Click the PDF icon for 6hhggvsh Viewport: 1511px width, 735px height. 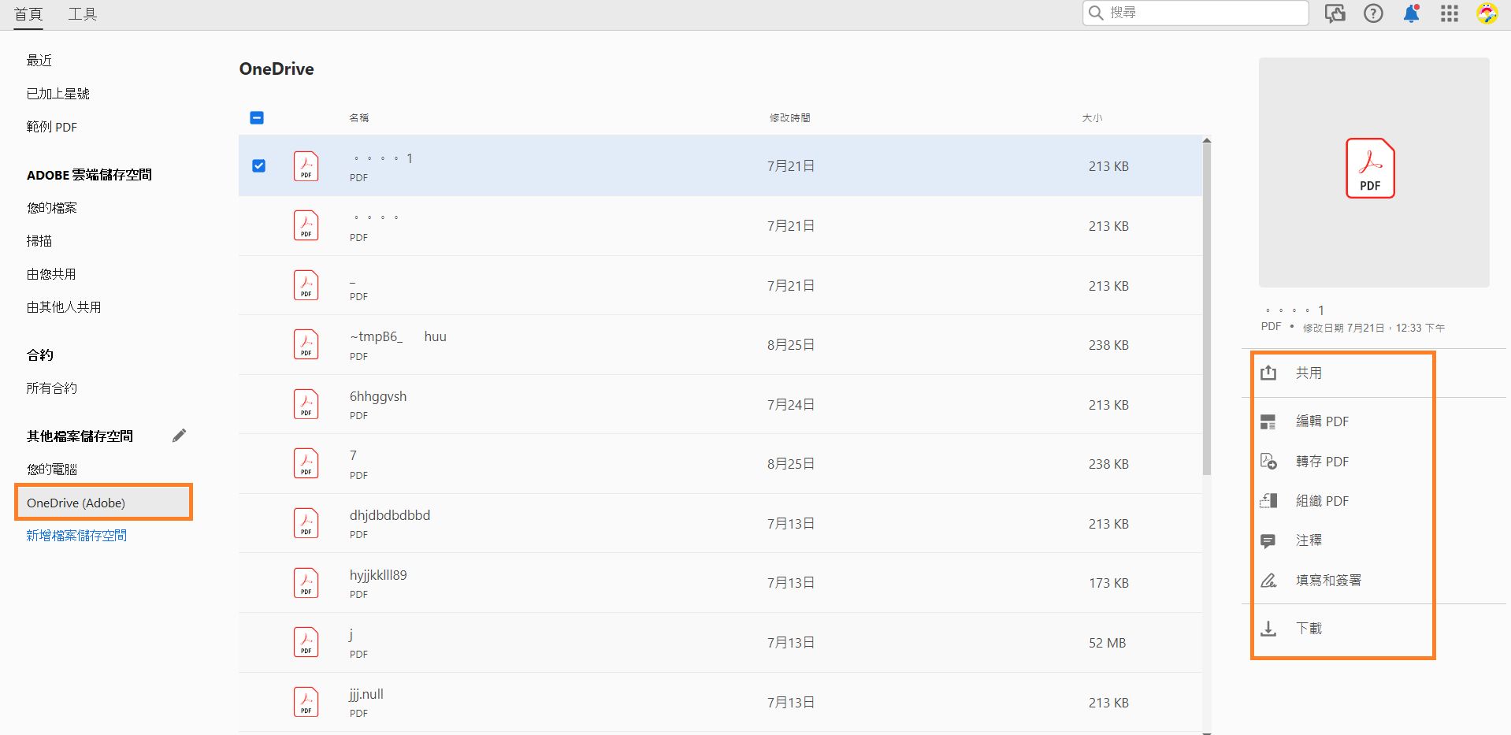coord(306,404)
